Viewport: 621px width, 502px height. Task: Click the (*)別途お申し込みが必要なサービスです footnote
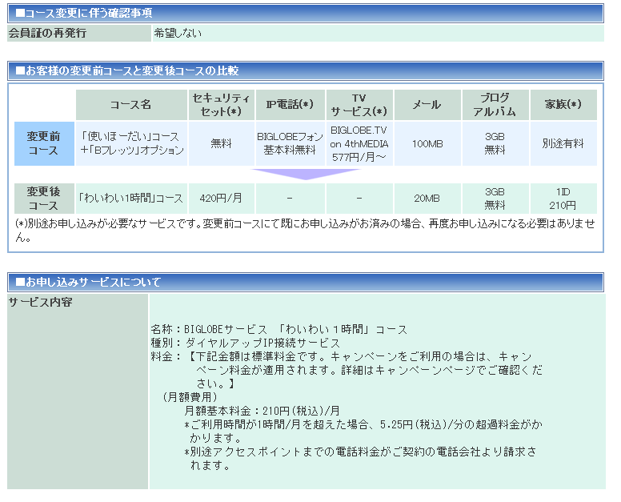click(x=305, y=231)
